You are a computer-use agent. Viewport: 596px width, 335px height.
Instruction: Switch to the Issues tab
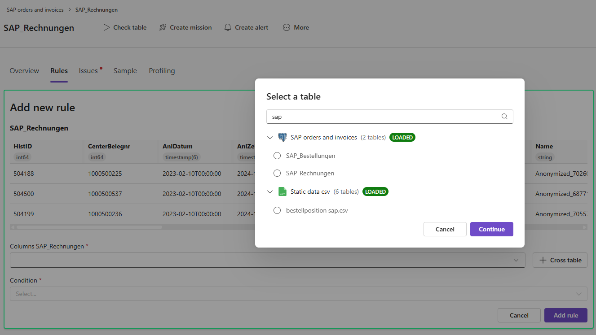point(88,71)
